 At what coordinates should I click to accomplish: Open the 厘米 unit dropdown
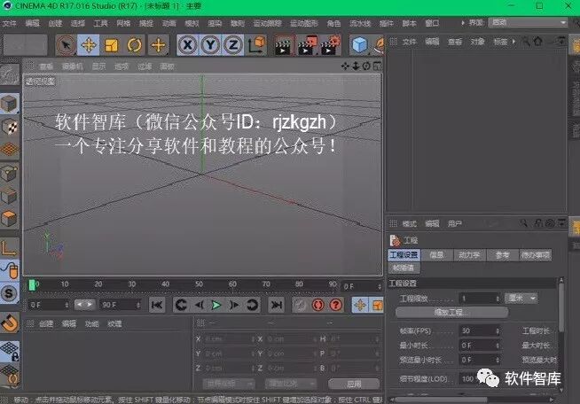521,298
